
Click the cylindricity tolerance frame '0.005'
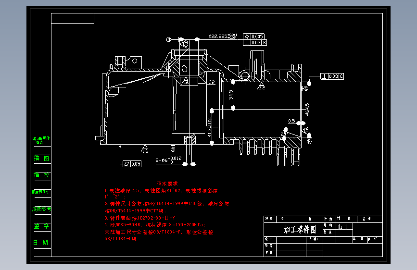[x=253, y=37]
